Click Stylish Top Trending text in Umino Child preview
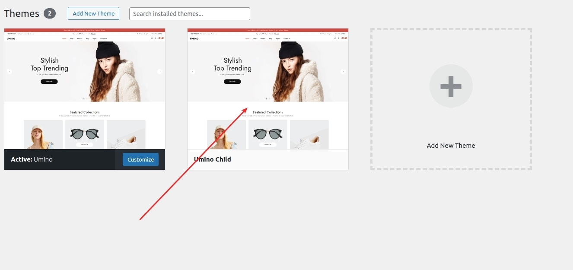This screenshot has height=270, width=573. point(232,64)
